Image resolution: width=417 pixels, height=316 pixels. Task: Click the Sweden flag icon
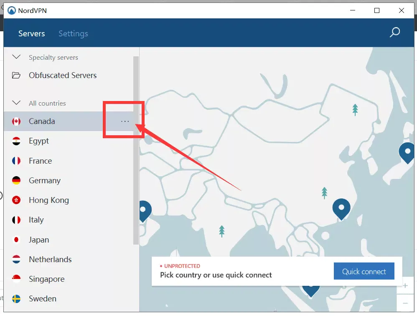click(17, 299)
